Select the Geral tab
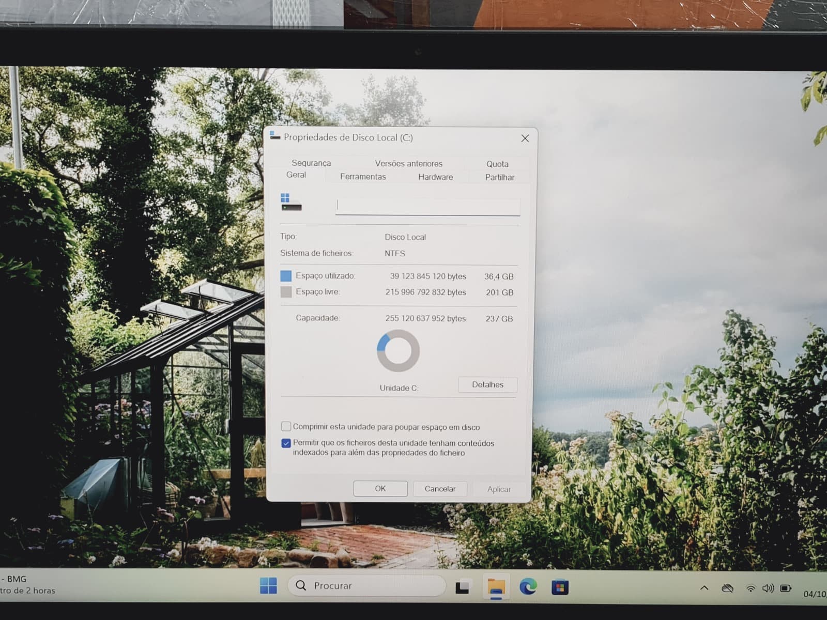This screenshot has height=620, width=827. pos(296,175)
